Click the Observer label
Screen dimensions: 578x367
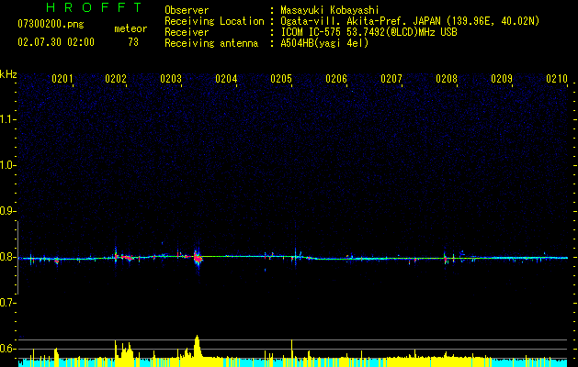(187, 10)
